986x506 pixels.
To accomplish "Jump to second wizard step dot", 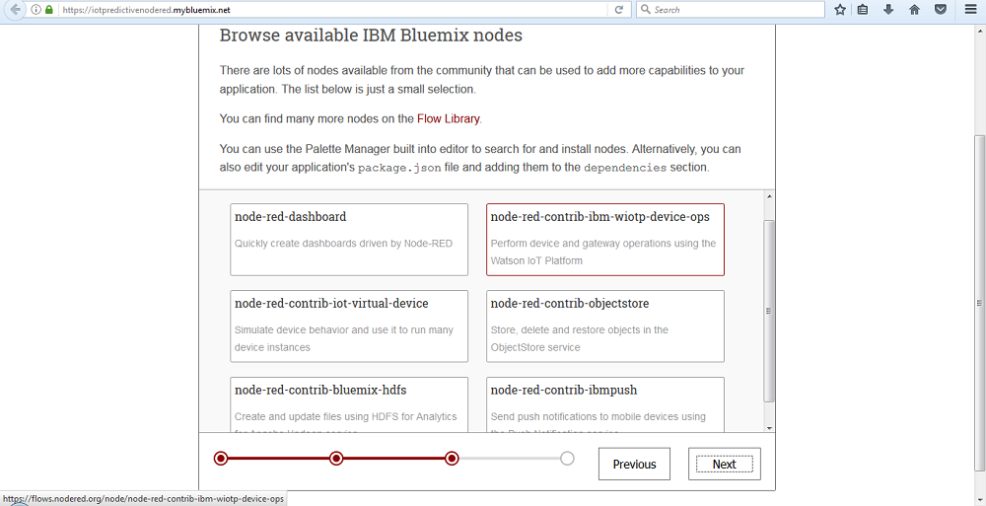I will (336, 459).
